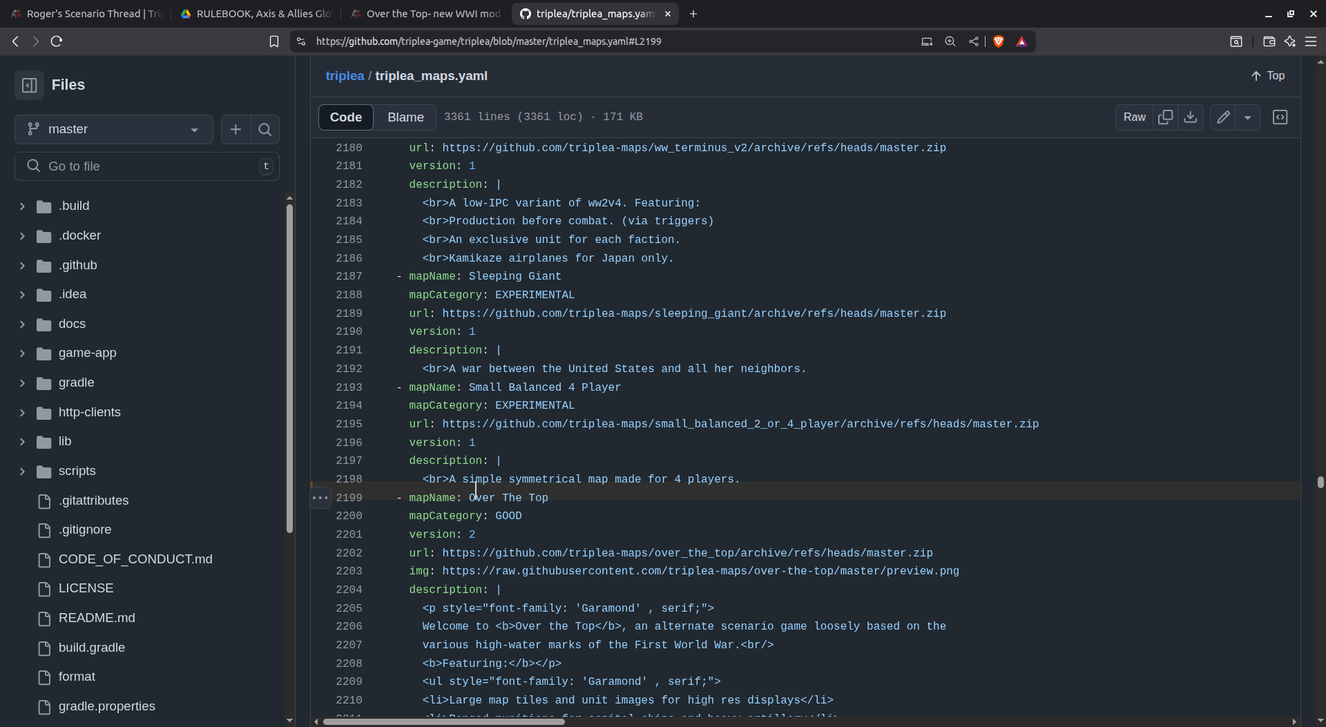Open a new browser tab
1326x727 pixels.
tap(693, 14)
